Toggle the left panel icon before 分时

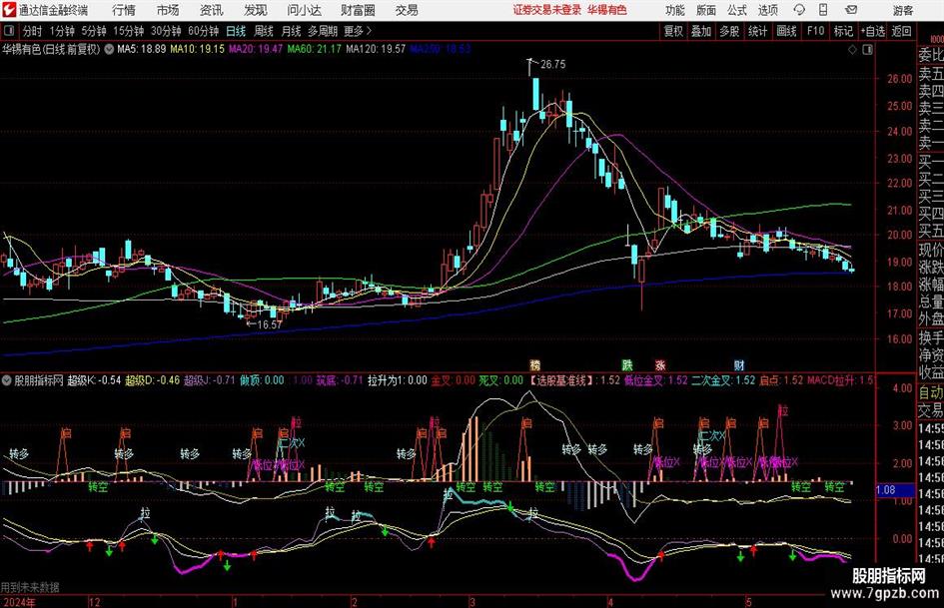(x=8, y=31)
